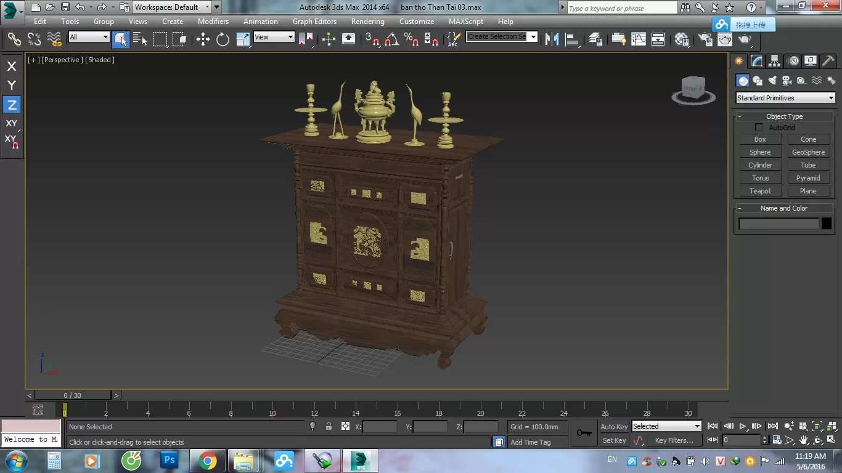Turn on Auto Key animation mode

[613, 426]
